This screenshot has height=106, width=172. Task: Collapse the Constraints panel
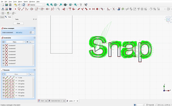(x=34, y=38)
